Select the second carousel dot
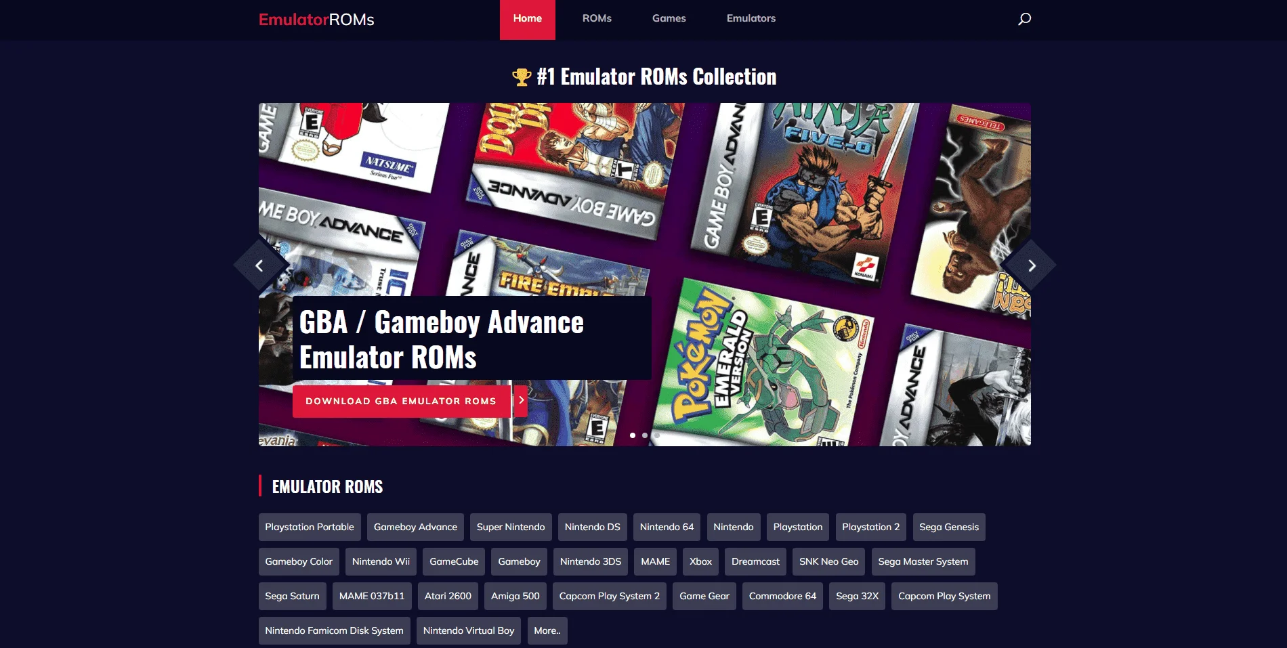 click(645, 435)
